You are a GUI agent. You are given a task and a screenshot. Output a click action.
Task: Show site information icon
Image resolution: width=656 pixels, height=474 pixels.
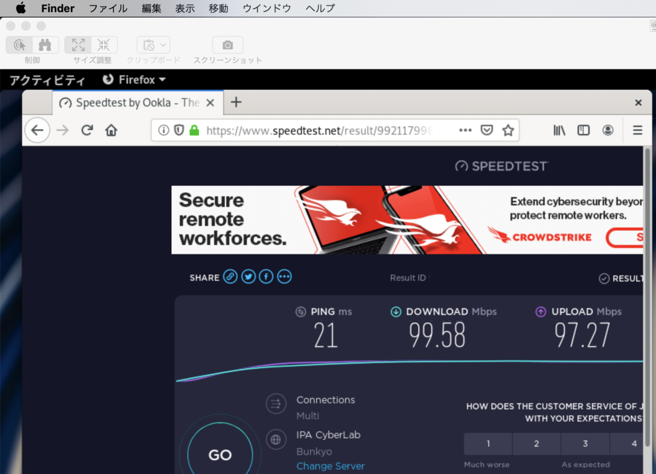tap(163, 130)
